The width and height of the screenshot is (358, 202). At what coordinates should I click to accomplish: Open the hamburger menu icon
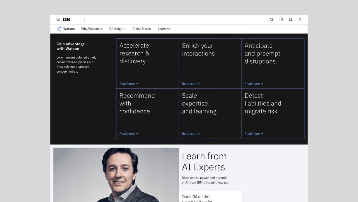(58, 20)
